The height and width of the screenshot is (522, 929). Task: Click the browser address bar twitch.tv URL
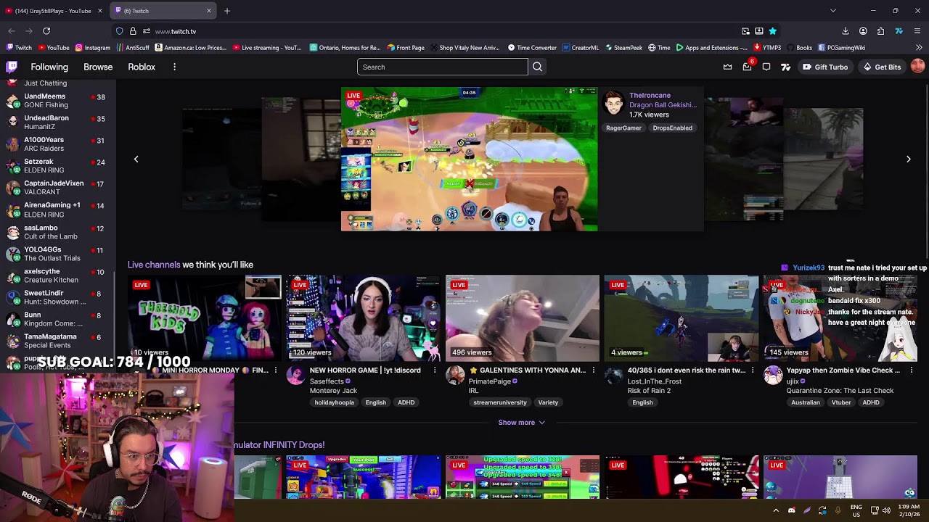coord(176,31)
